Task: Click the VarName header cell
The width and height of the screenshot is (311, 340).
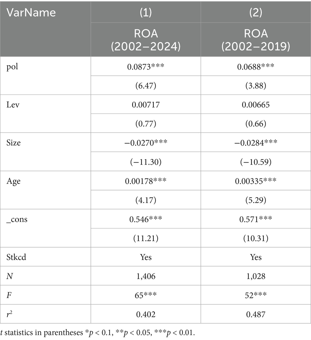Action: coord(32,13)
